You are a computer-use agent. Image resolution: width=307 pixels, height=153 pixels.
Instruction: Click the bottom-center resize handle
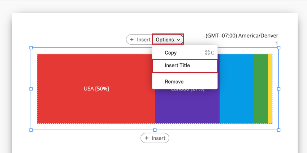(155, 130)
